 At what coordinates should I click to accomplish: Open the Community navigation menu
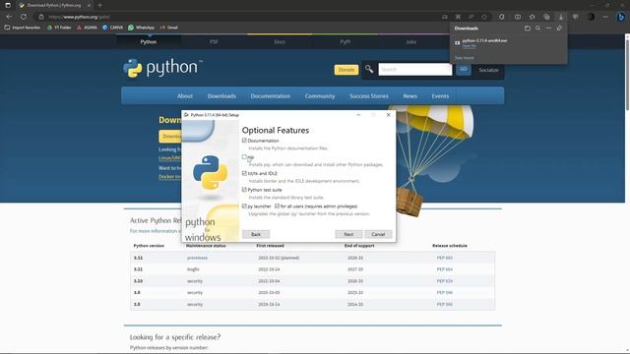click(320, 96)
